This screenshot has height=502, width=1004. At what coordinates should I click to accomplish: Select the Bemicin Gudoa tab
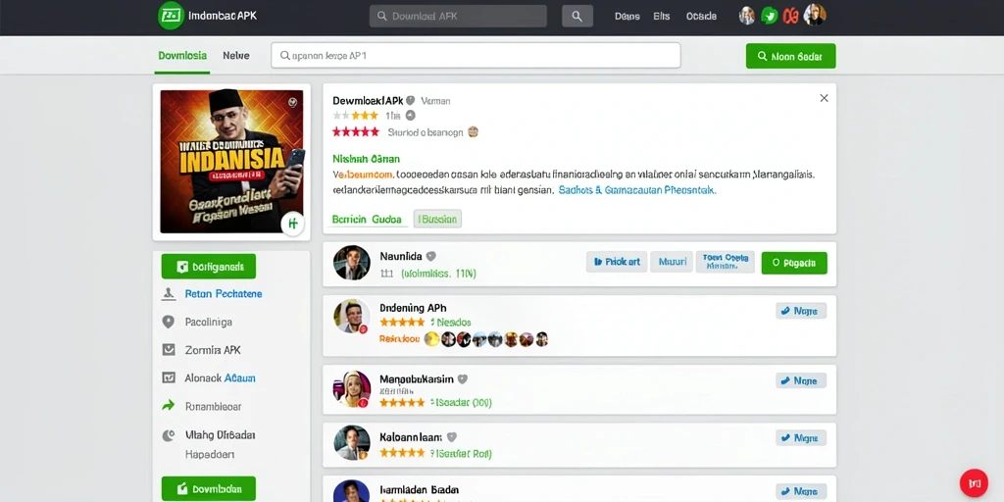368,219
